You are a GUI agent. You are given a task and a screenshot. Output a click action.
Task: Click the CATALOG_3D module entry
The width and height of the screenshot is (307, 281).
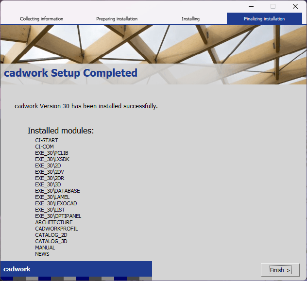tap(51, 241)
